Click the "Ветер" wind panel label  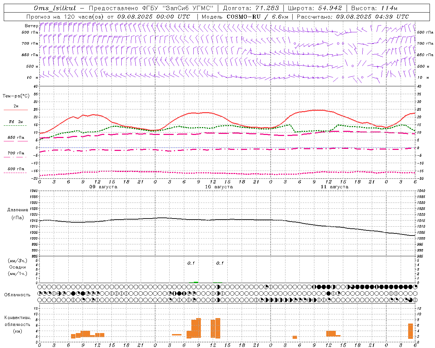(31, 26)
